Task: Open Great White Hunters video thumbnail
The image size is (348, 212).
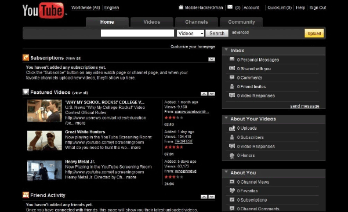Action: 45,141
